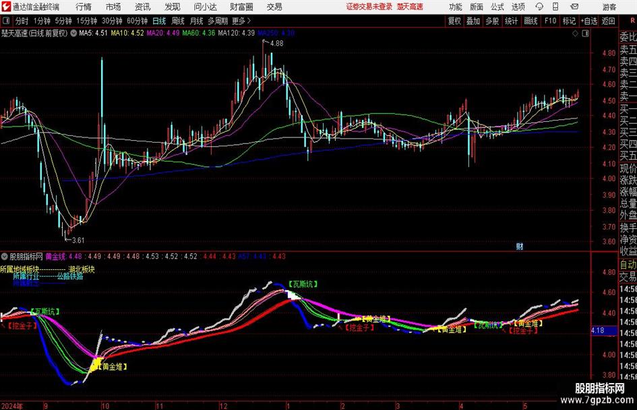Click the diamond icon above the chart
The height and width of the screenshot is (410, 637).
(x=575, y=34)
